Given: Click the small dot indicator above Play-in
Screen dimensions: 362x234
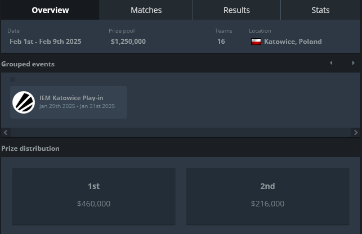Looking at the screenshot, I should (13, 80).
